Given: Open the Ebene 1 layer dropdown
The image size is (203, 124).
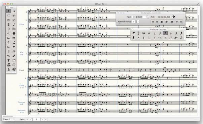Looking at the screenshot, I should tap(9, 119).
